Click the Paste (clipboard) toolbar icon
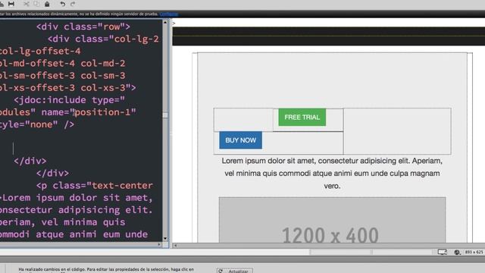Viewport: 485px width, 273px height. click(47, 4)
